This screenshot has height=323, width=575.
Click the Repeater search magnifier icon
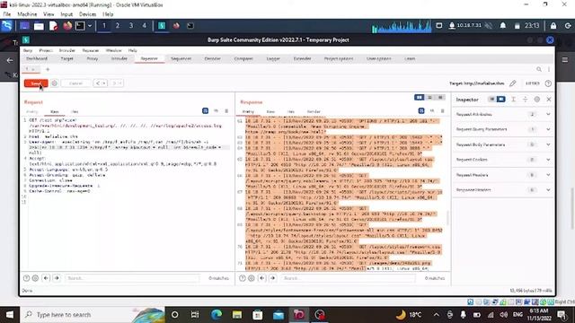(x=539, y=69)
